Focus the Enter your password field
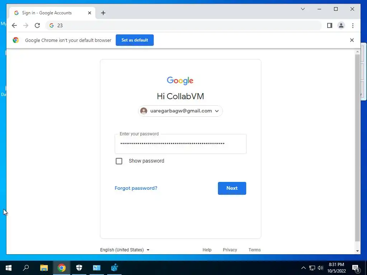 click(x=181, y=144)
